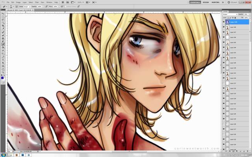This screenshot has width=252, height=157.
Task: Toggle visibility of Layer 146
Action: point(224,37)
